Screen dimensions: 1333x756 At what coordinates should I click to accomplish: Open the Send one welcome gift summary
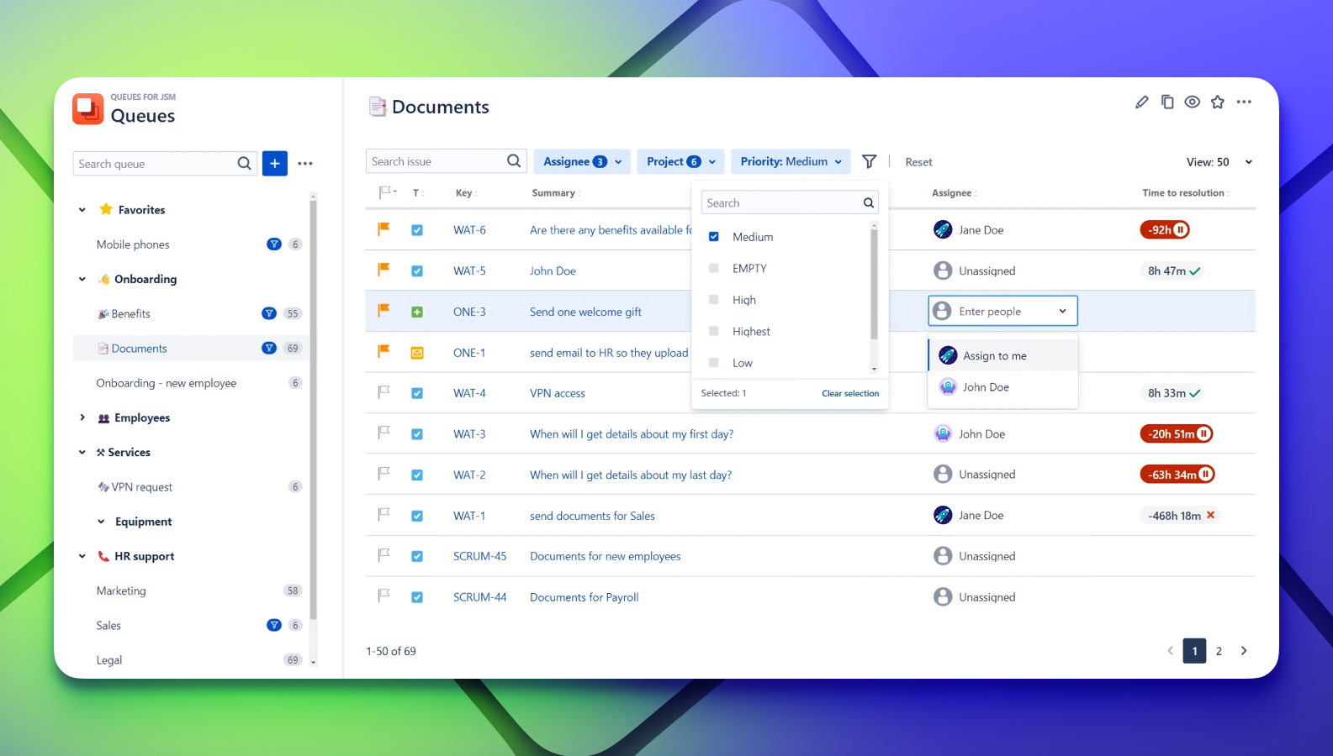click(585, 312)
